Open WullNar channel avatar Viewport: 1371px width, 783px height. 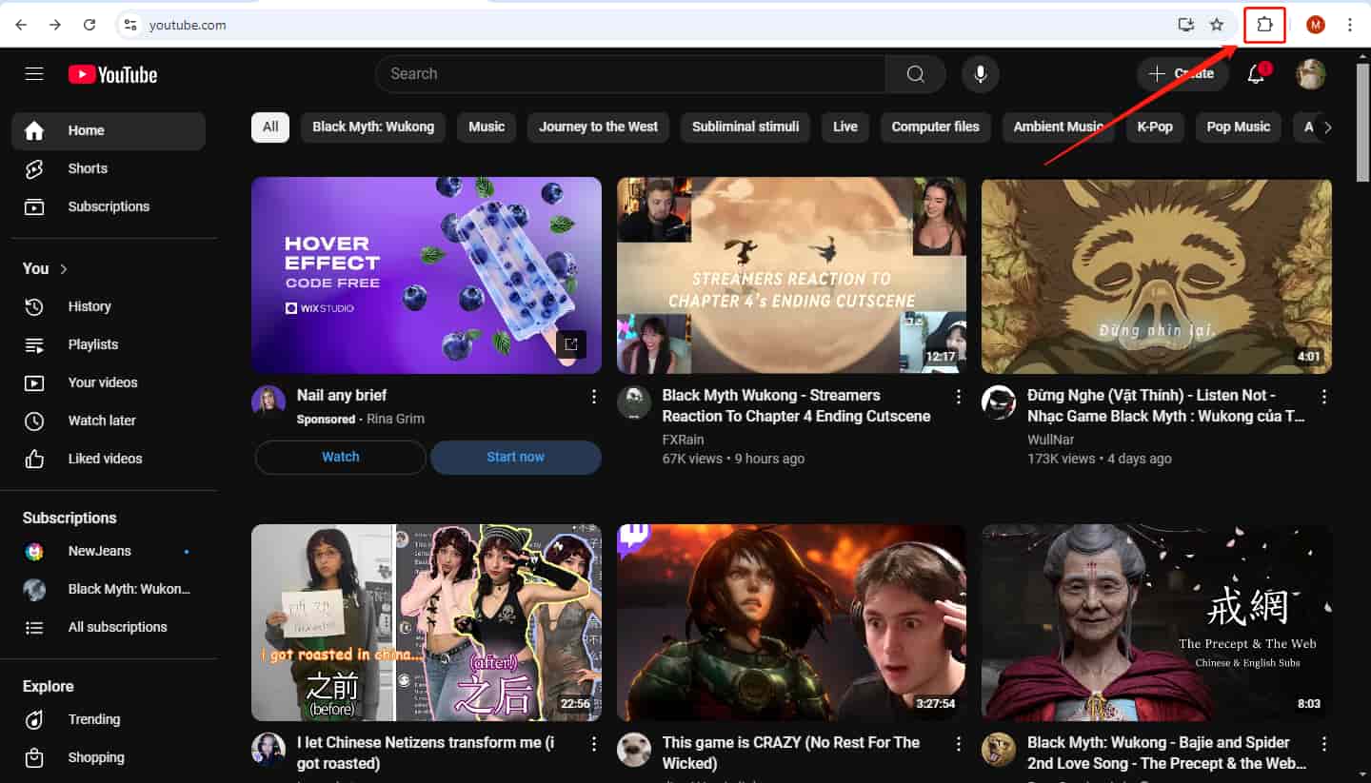(x=999, y=402)
